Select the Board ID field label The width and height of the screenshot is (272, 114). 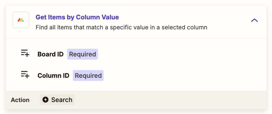coord(50,54)
